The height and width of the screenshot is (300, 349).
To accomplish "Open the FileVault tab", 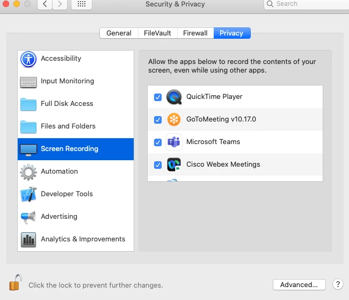I will [x=157, y=33].
